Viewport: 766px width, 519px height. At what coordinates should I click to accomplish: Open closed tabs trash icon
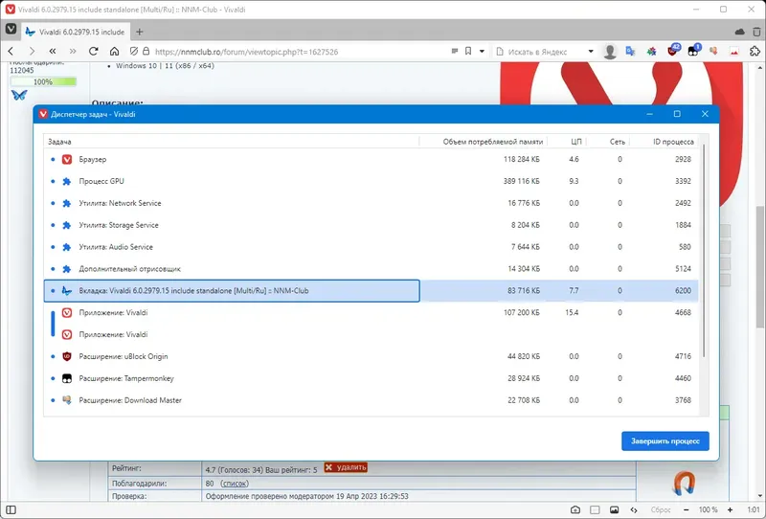coord(756,32)
